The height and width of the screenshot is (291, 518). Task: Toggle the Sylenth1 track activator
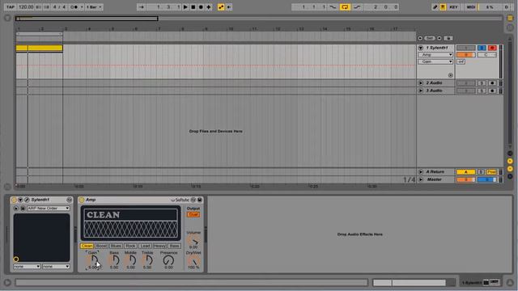(x=466, y=48)
